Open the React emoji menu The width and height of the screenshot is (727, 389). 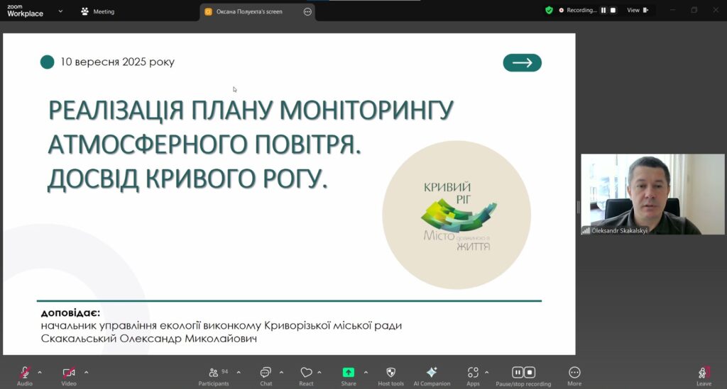(x=306, y=376)
